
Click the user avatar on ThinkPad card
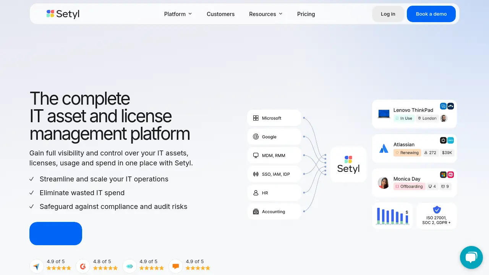444,118
